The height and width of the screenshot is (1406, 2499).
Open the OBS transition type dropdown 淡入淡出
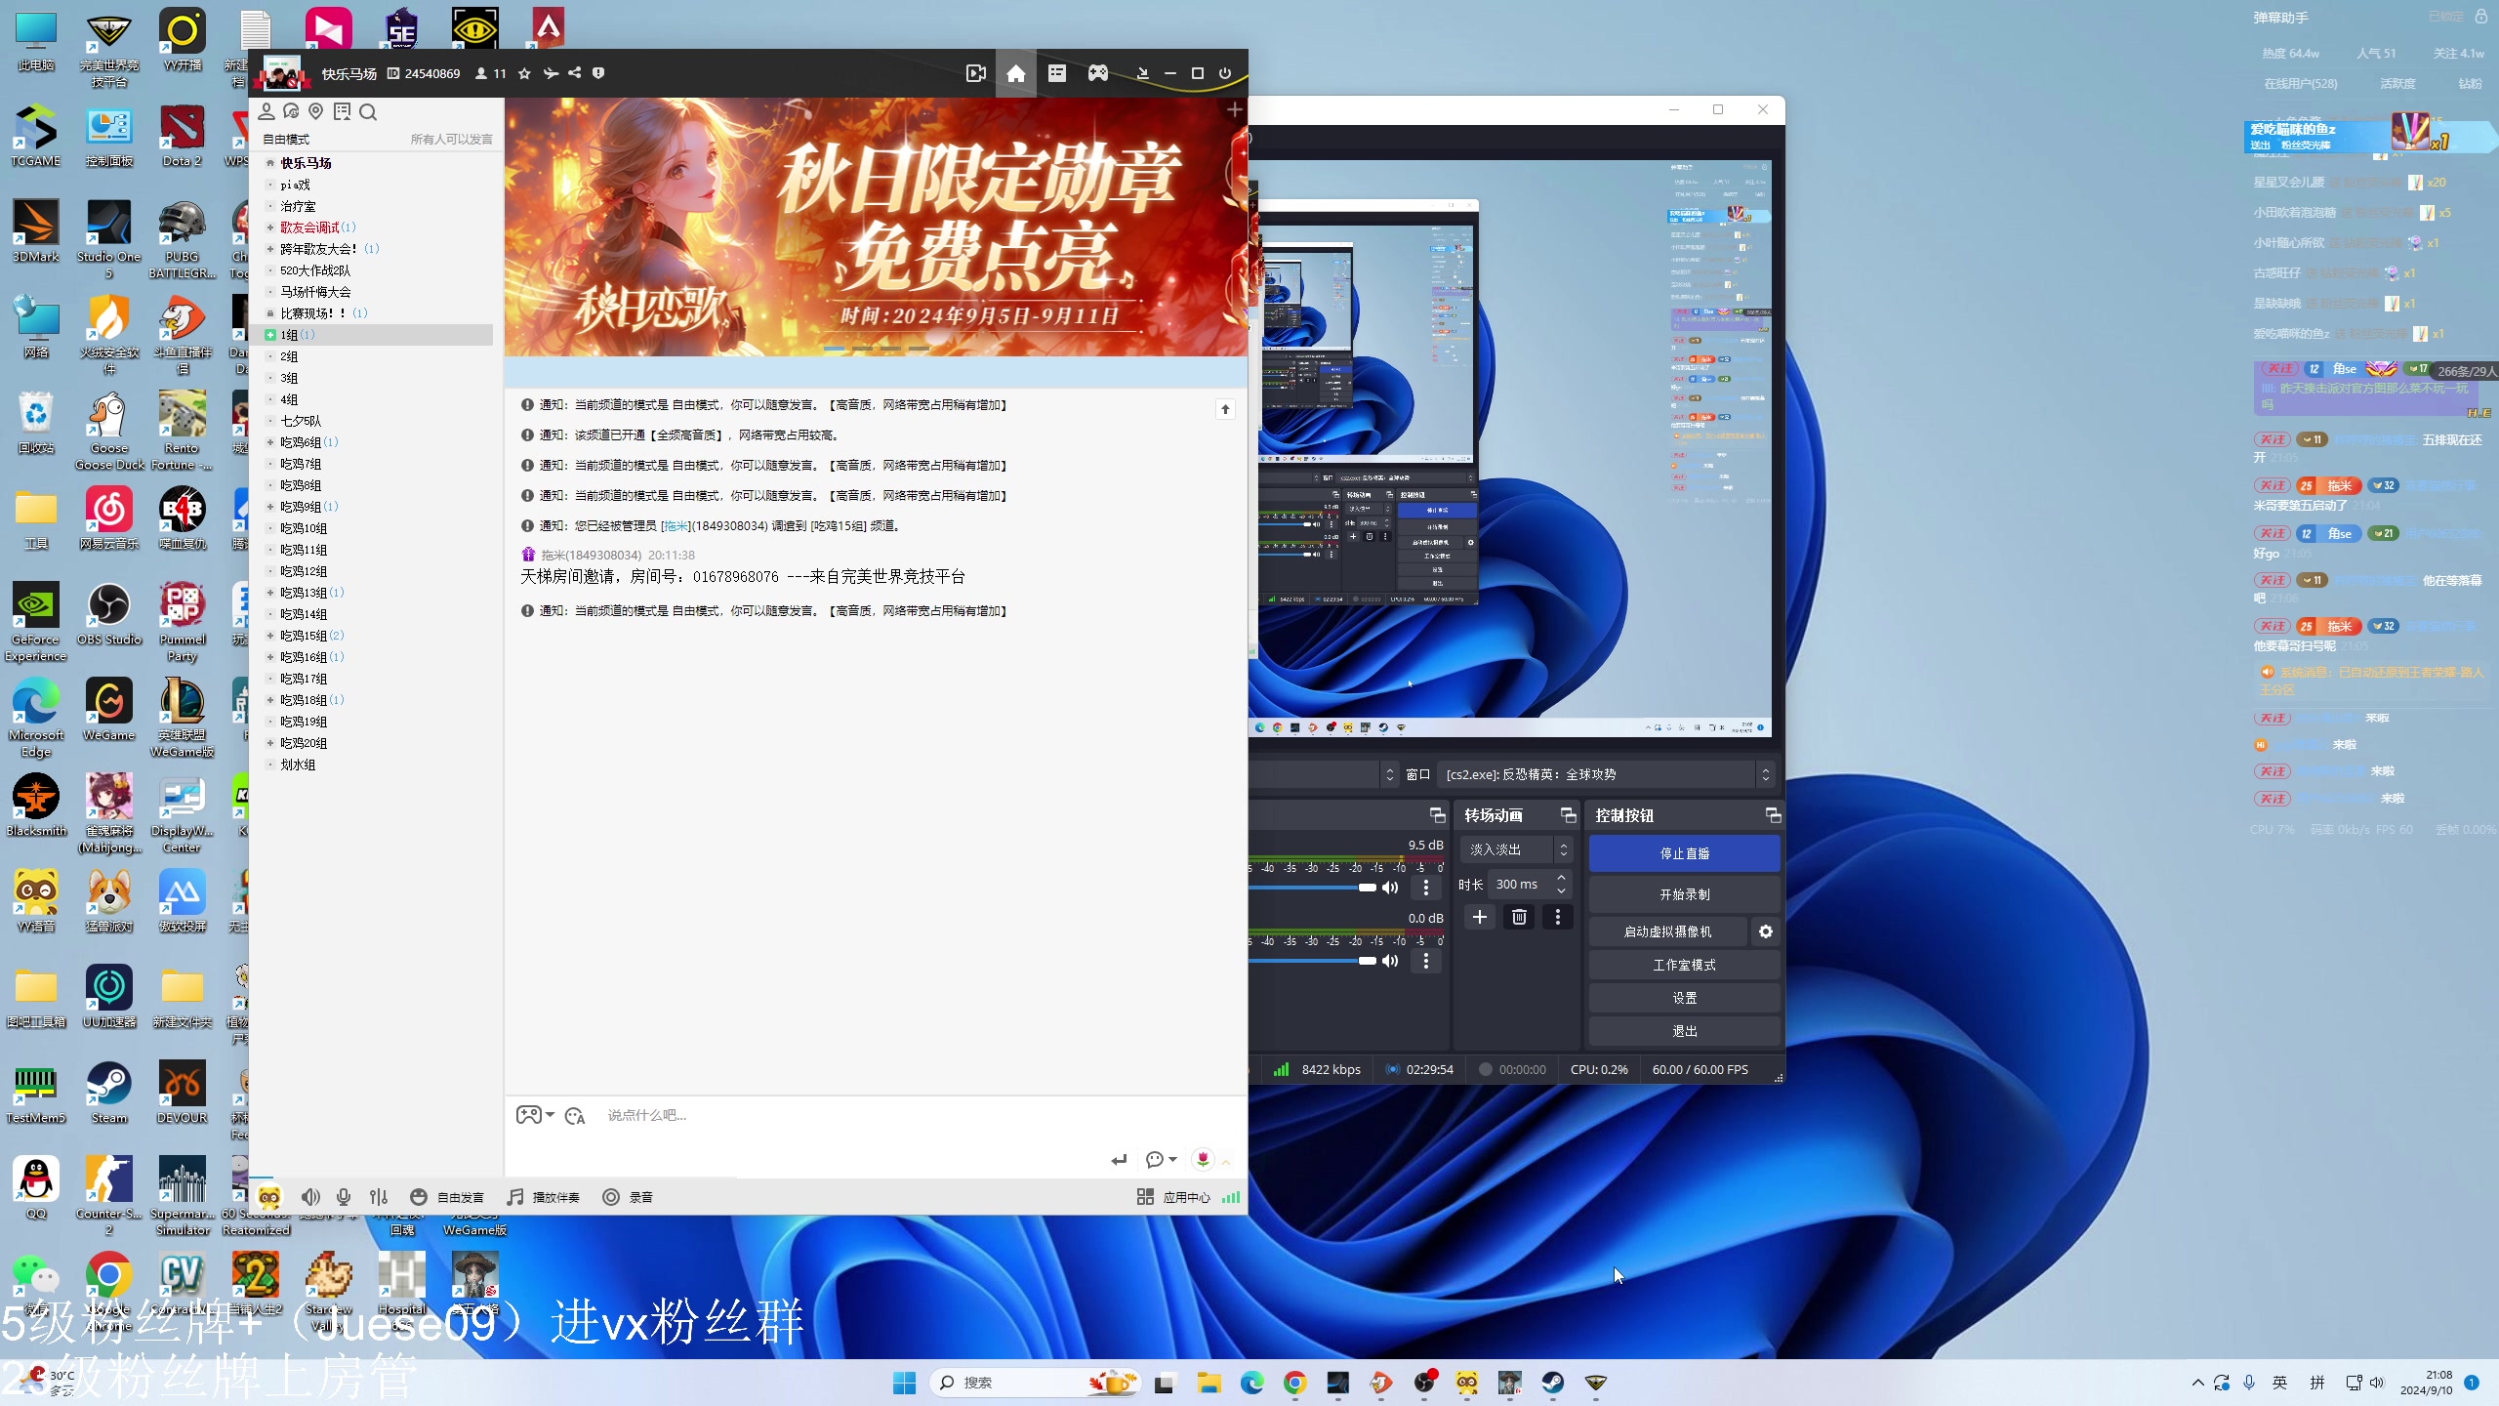(1516, 849)
